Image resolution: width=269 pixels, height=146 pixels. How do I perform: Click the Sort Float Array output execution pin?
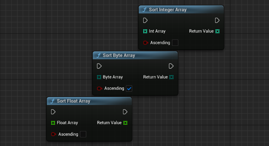click(x=125, y=112)
